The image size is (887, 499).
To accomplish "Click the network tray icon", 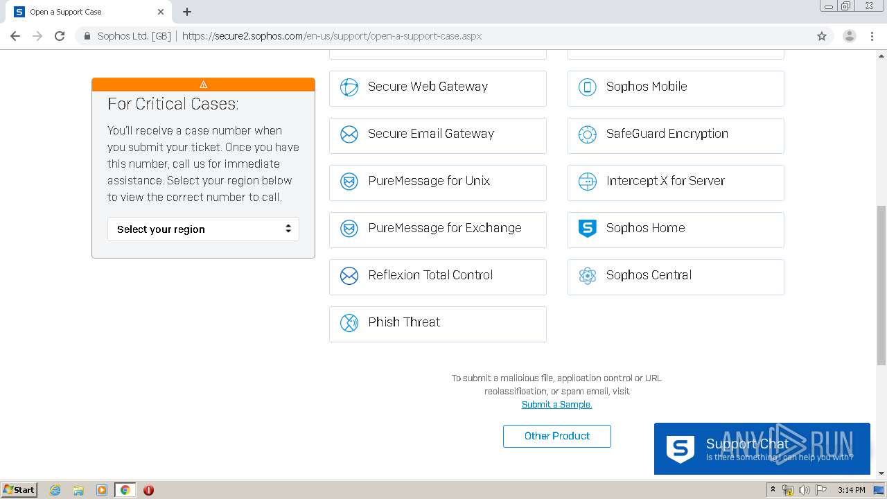I will click(x=788, y=490).
